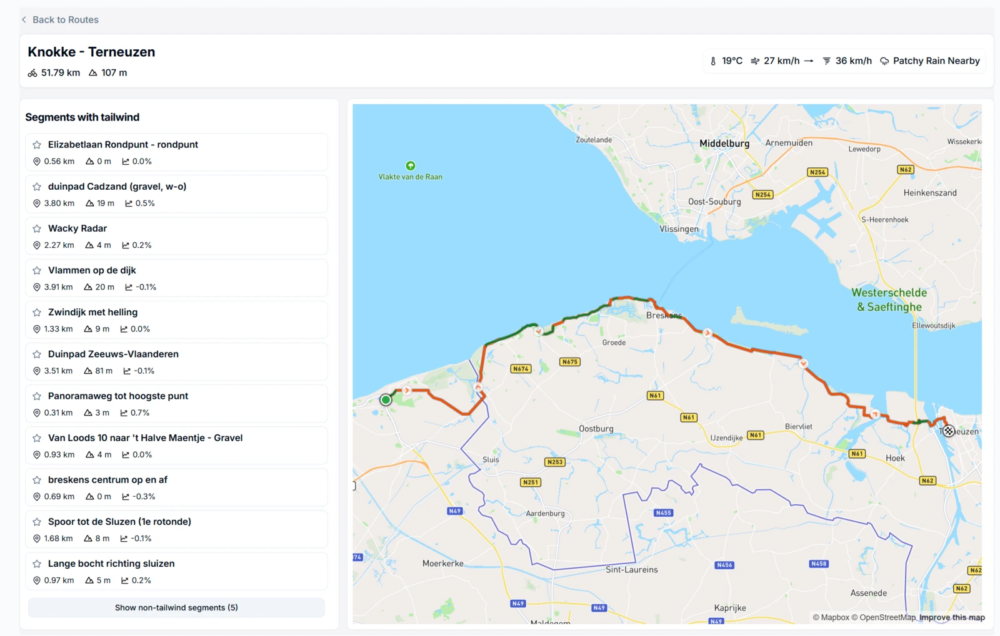Click elevation icon beside 20 m

pos(88,287)
